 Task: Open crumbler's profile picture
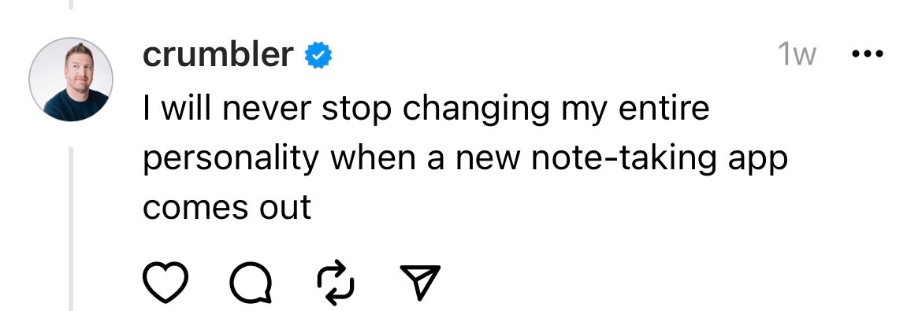(71, 80)
